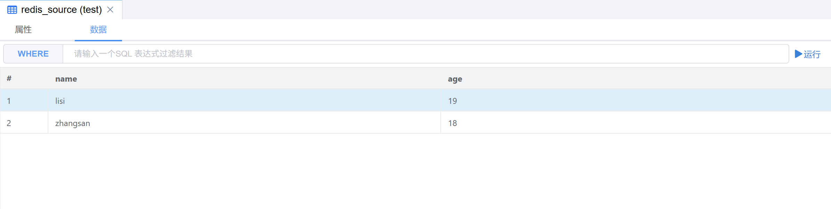Click the table icon in redis_source tab
Viewport: 831px width, 209px height.
(x=12, y=10)
